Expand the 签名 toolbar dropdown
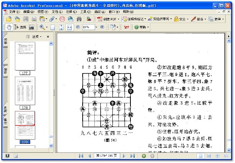235x163 pixels. click(x=205, y=19)
